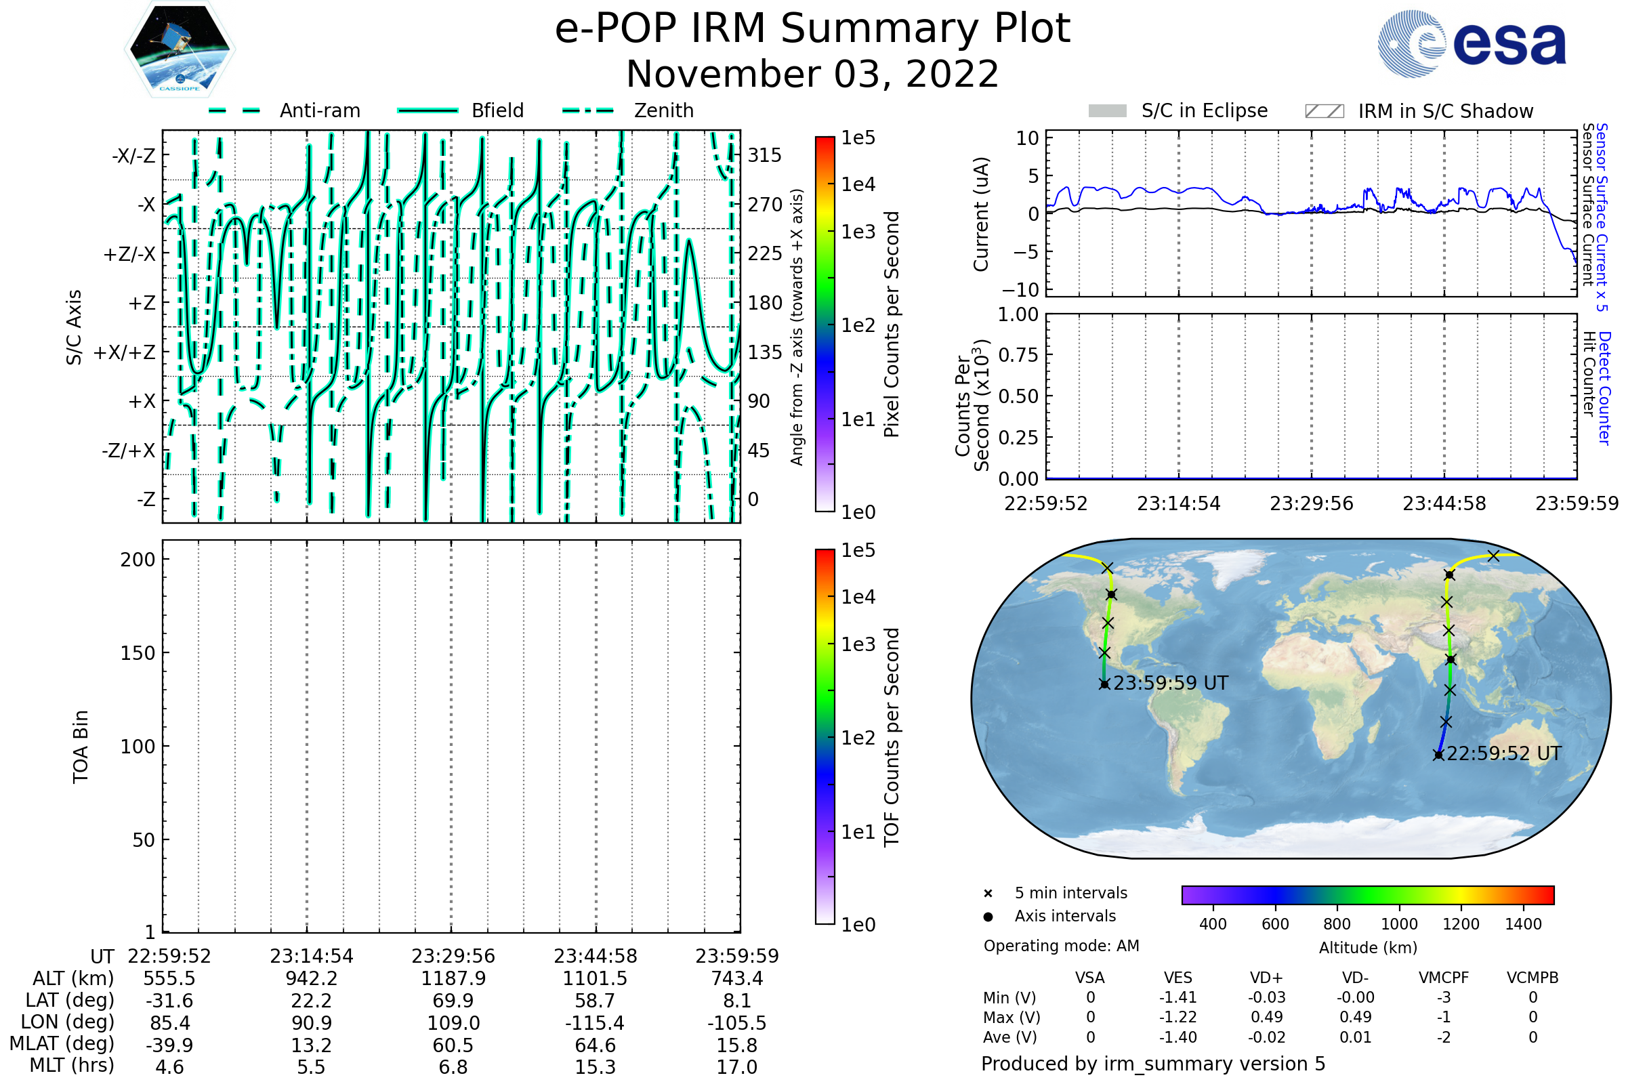Click the Operating mode: AM text

coord(1061,946)
